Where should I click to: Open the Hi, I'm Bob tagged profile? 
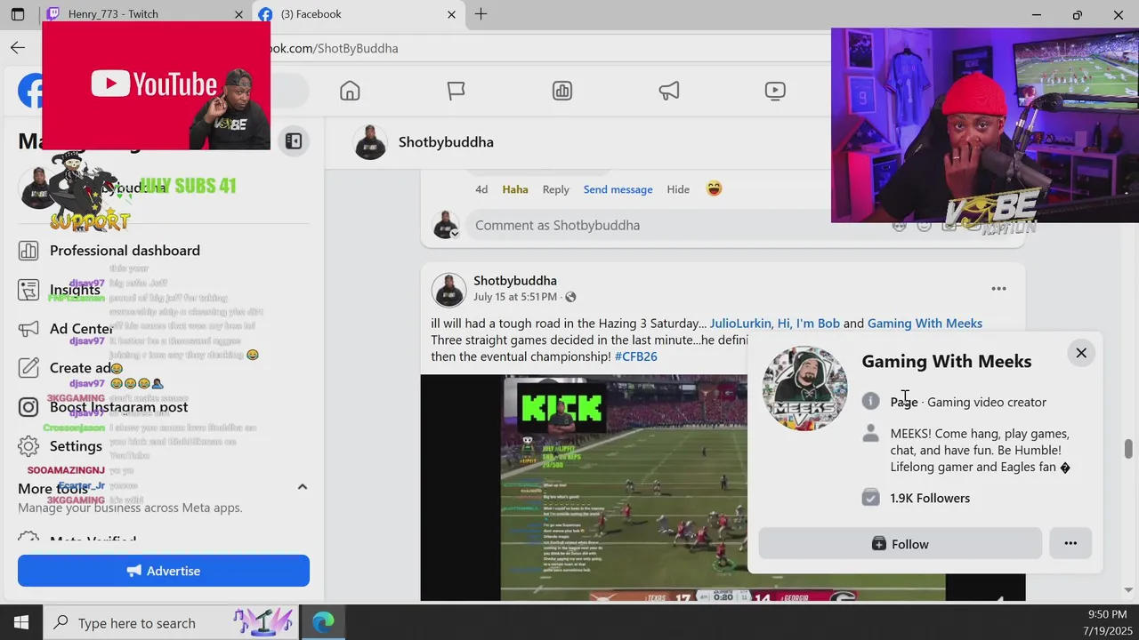pyautogui.click(x=809, y=324)
